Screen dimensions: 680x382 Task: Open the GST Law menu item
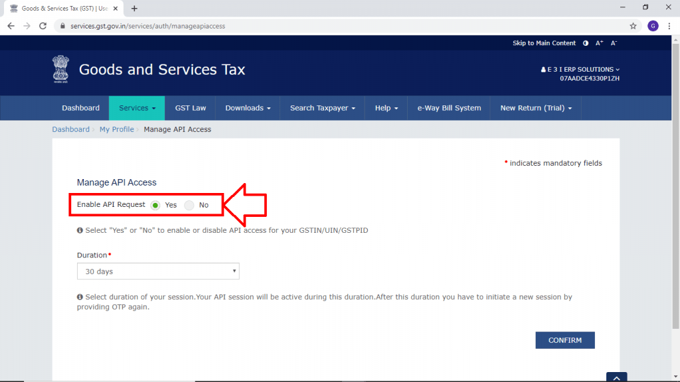coord(190,108)
